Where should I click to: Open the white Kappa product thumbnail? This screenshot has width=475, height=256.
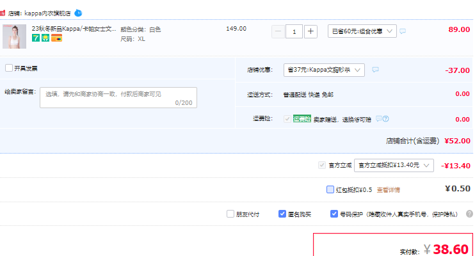coord(14,36)
